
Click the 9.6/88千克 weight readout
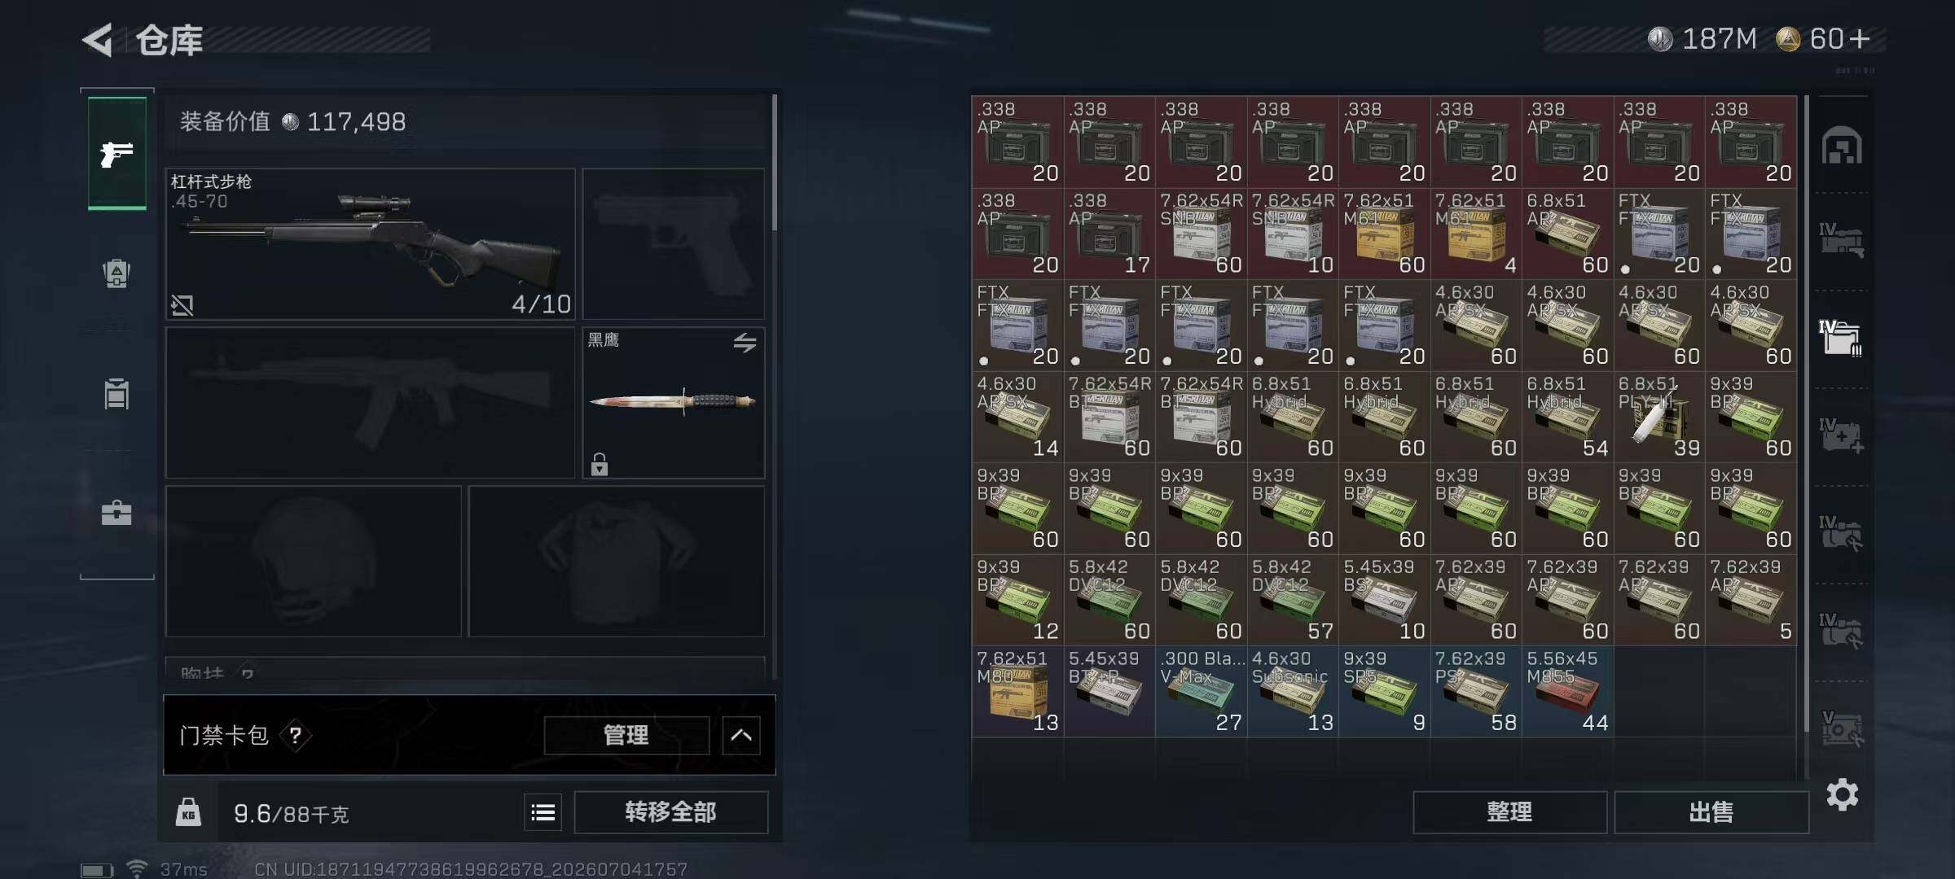pyautogui.click(x=291, y=814)
